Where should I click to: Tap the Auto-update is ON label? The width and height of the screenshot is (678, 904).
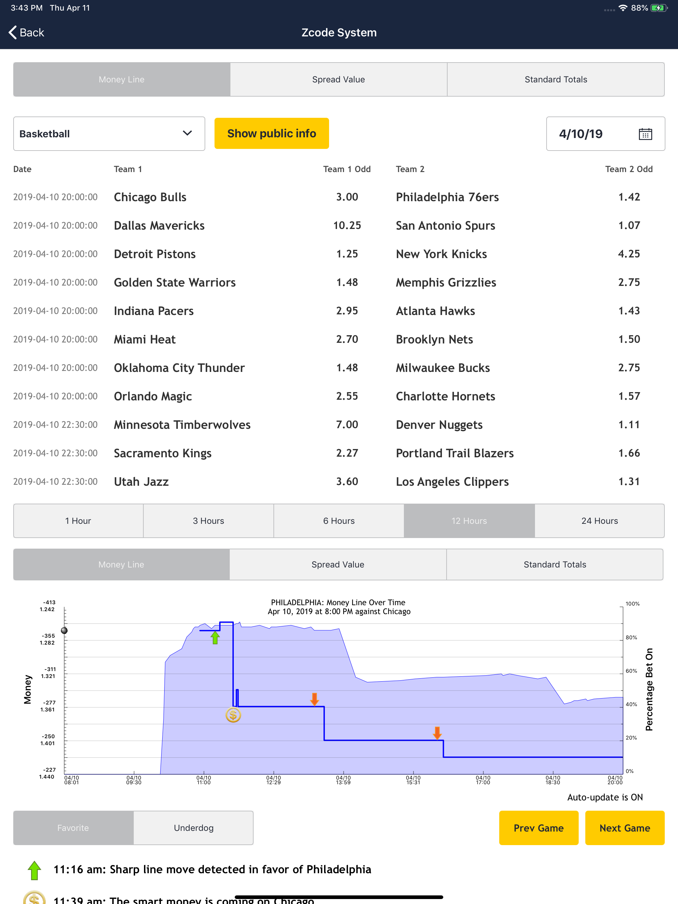point(605,797)
